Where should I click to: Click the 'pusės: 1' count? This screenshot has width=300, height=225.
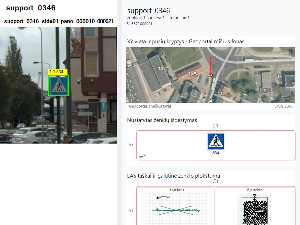[156, 18]
